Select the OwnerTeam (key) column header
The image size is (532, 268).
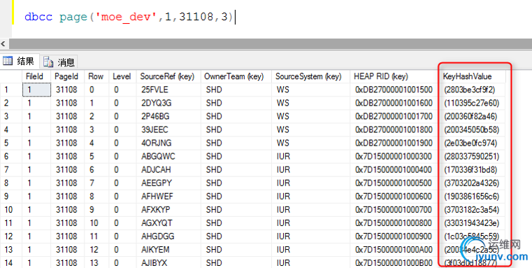coord(236,76)
